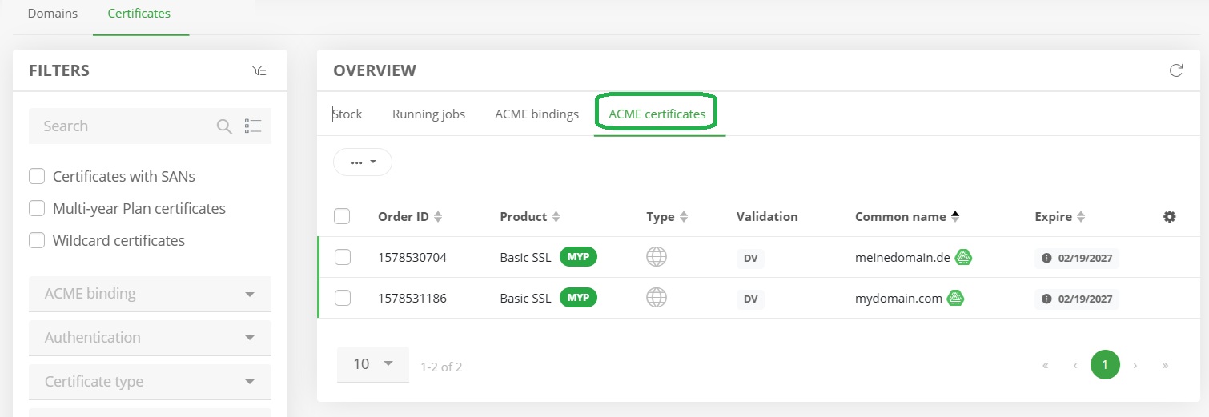Click info icon in mydomain.com expiry

tap(1046, 299)
